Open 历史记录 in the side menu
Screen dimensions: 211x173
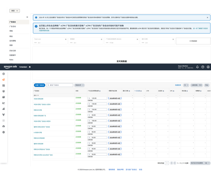point(13,51)
